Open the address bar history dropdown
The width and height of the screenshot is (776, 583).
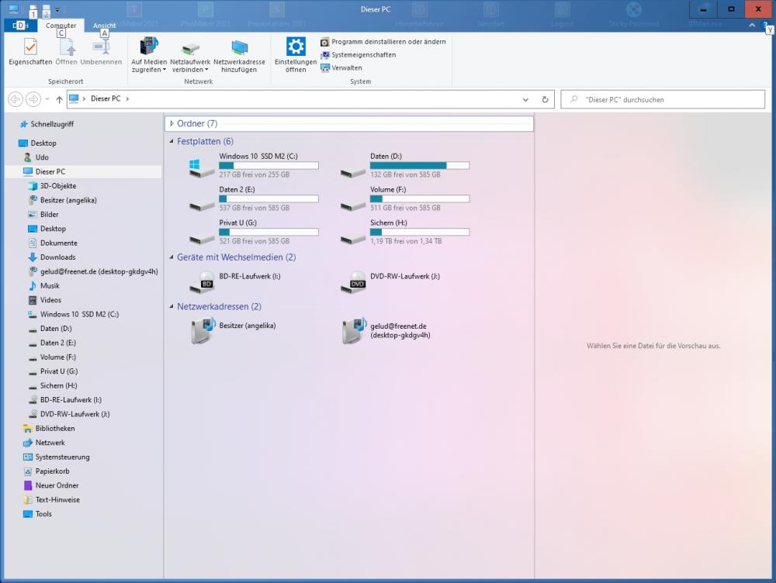pos(526,99)
